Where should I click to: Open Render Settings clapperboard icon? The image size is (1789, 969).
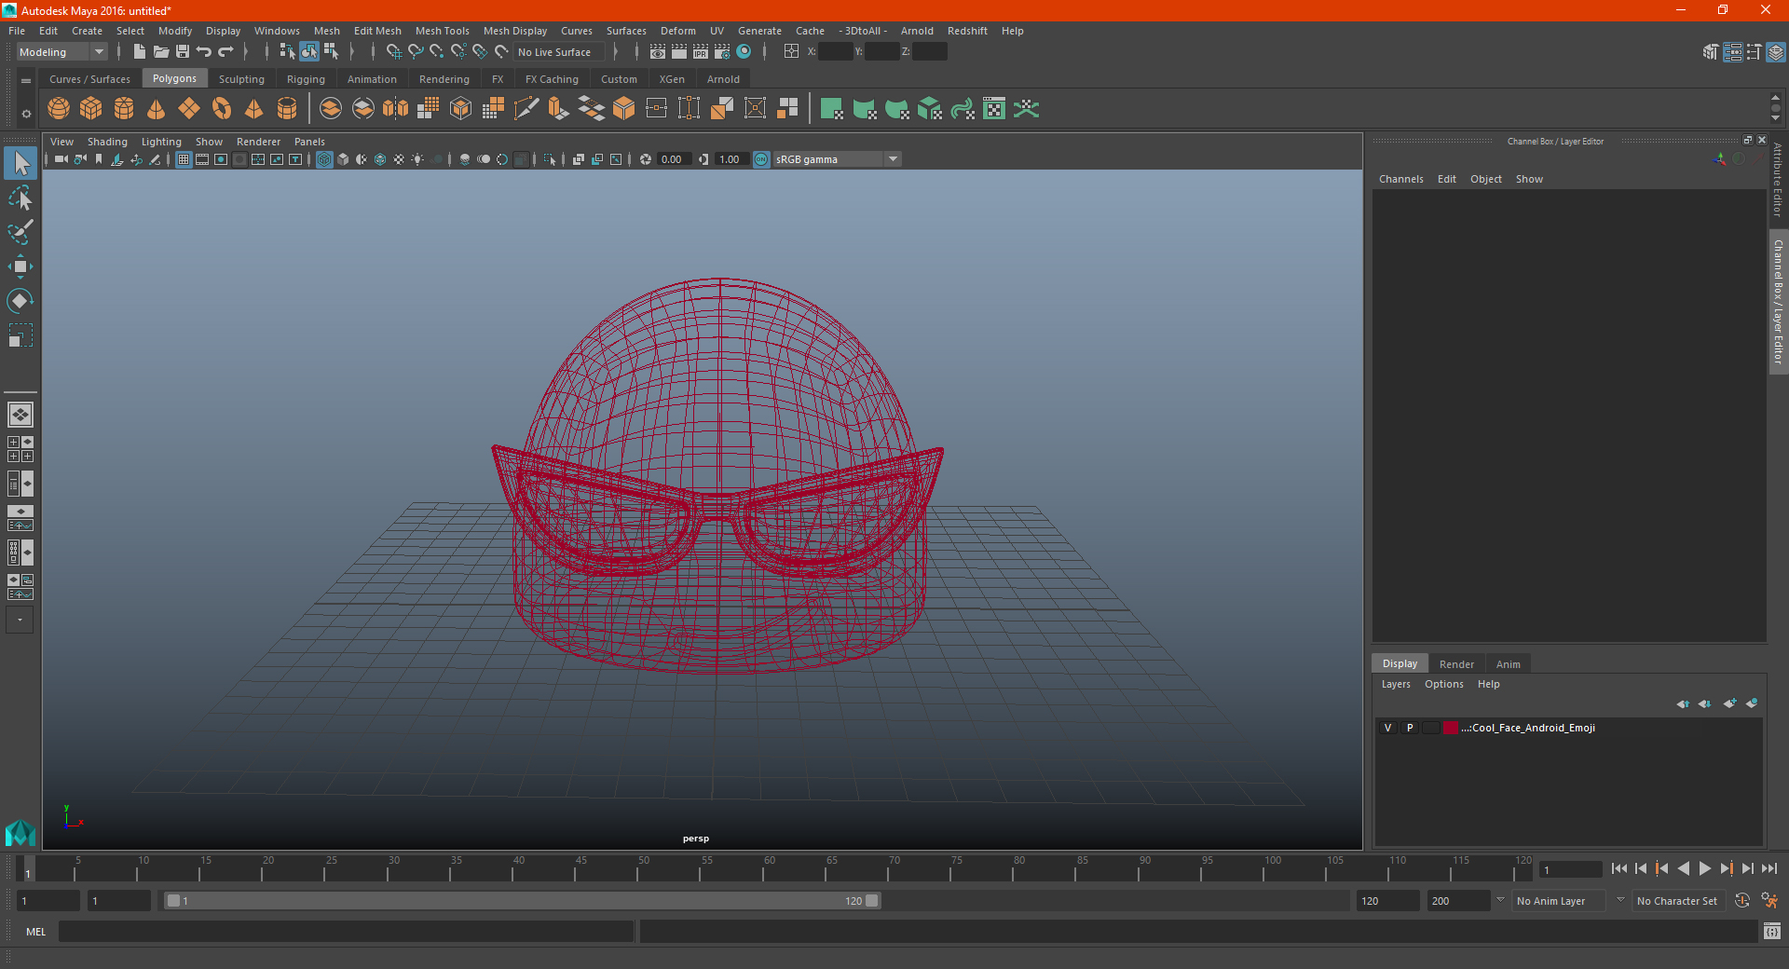(722, 51)
